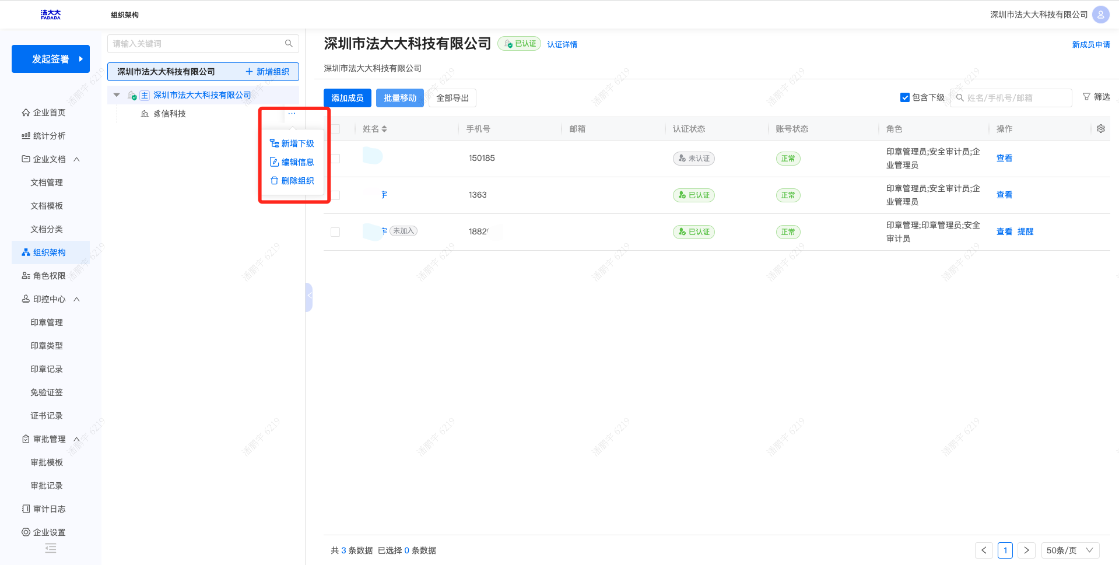Click 查看 for the 150185 member row
1119x565 pixels.
click(x=1004, y=158)
